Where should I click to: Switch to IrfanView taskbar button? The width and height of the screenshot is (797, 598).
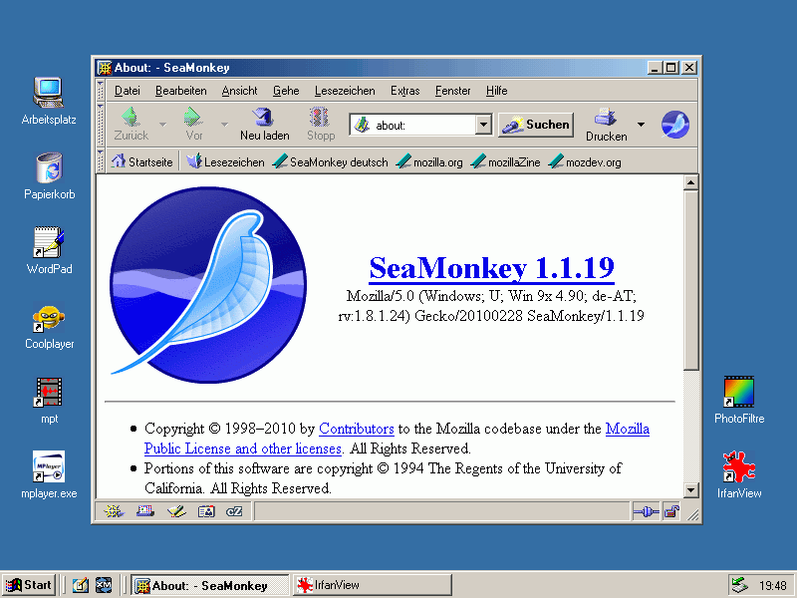(x=372, y=585)
